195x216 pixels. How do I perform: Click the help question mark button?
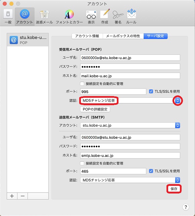click(186, 207)
